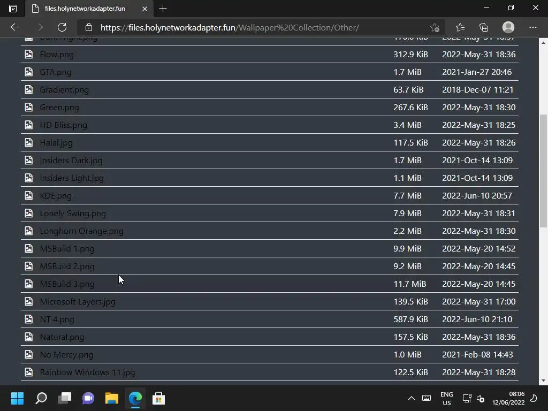
Task: Click image icon beside Green.png
Action: point(29,107)
